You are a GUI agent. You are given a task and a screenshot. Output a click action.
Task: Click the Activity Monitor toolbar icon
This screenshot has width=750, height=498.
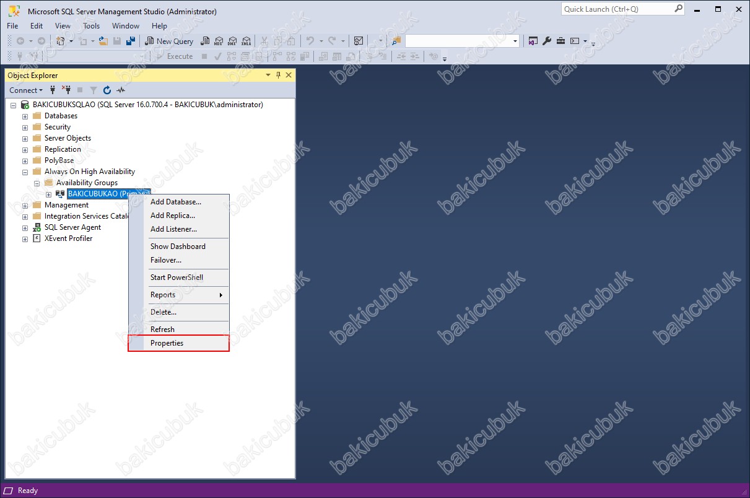point(359,41)
